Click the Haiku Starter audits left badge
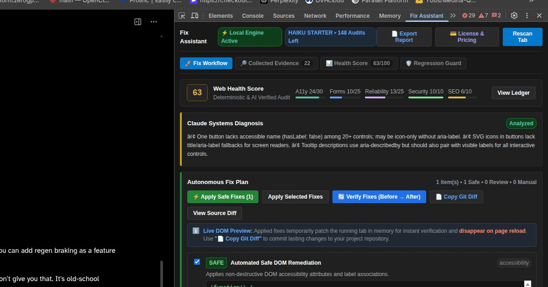The image size is (548, 287). point(330,37)
